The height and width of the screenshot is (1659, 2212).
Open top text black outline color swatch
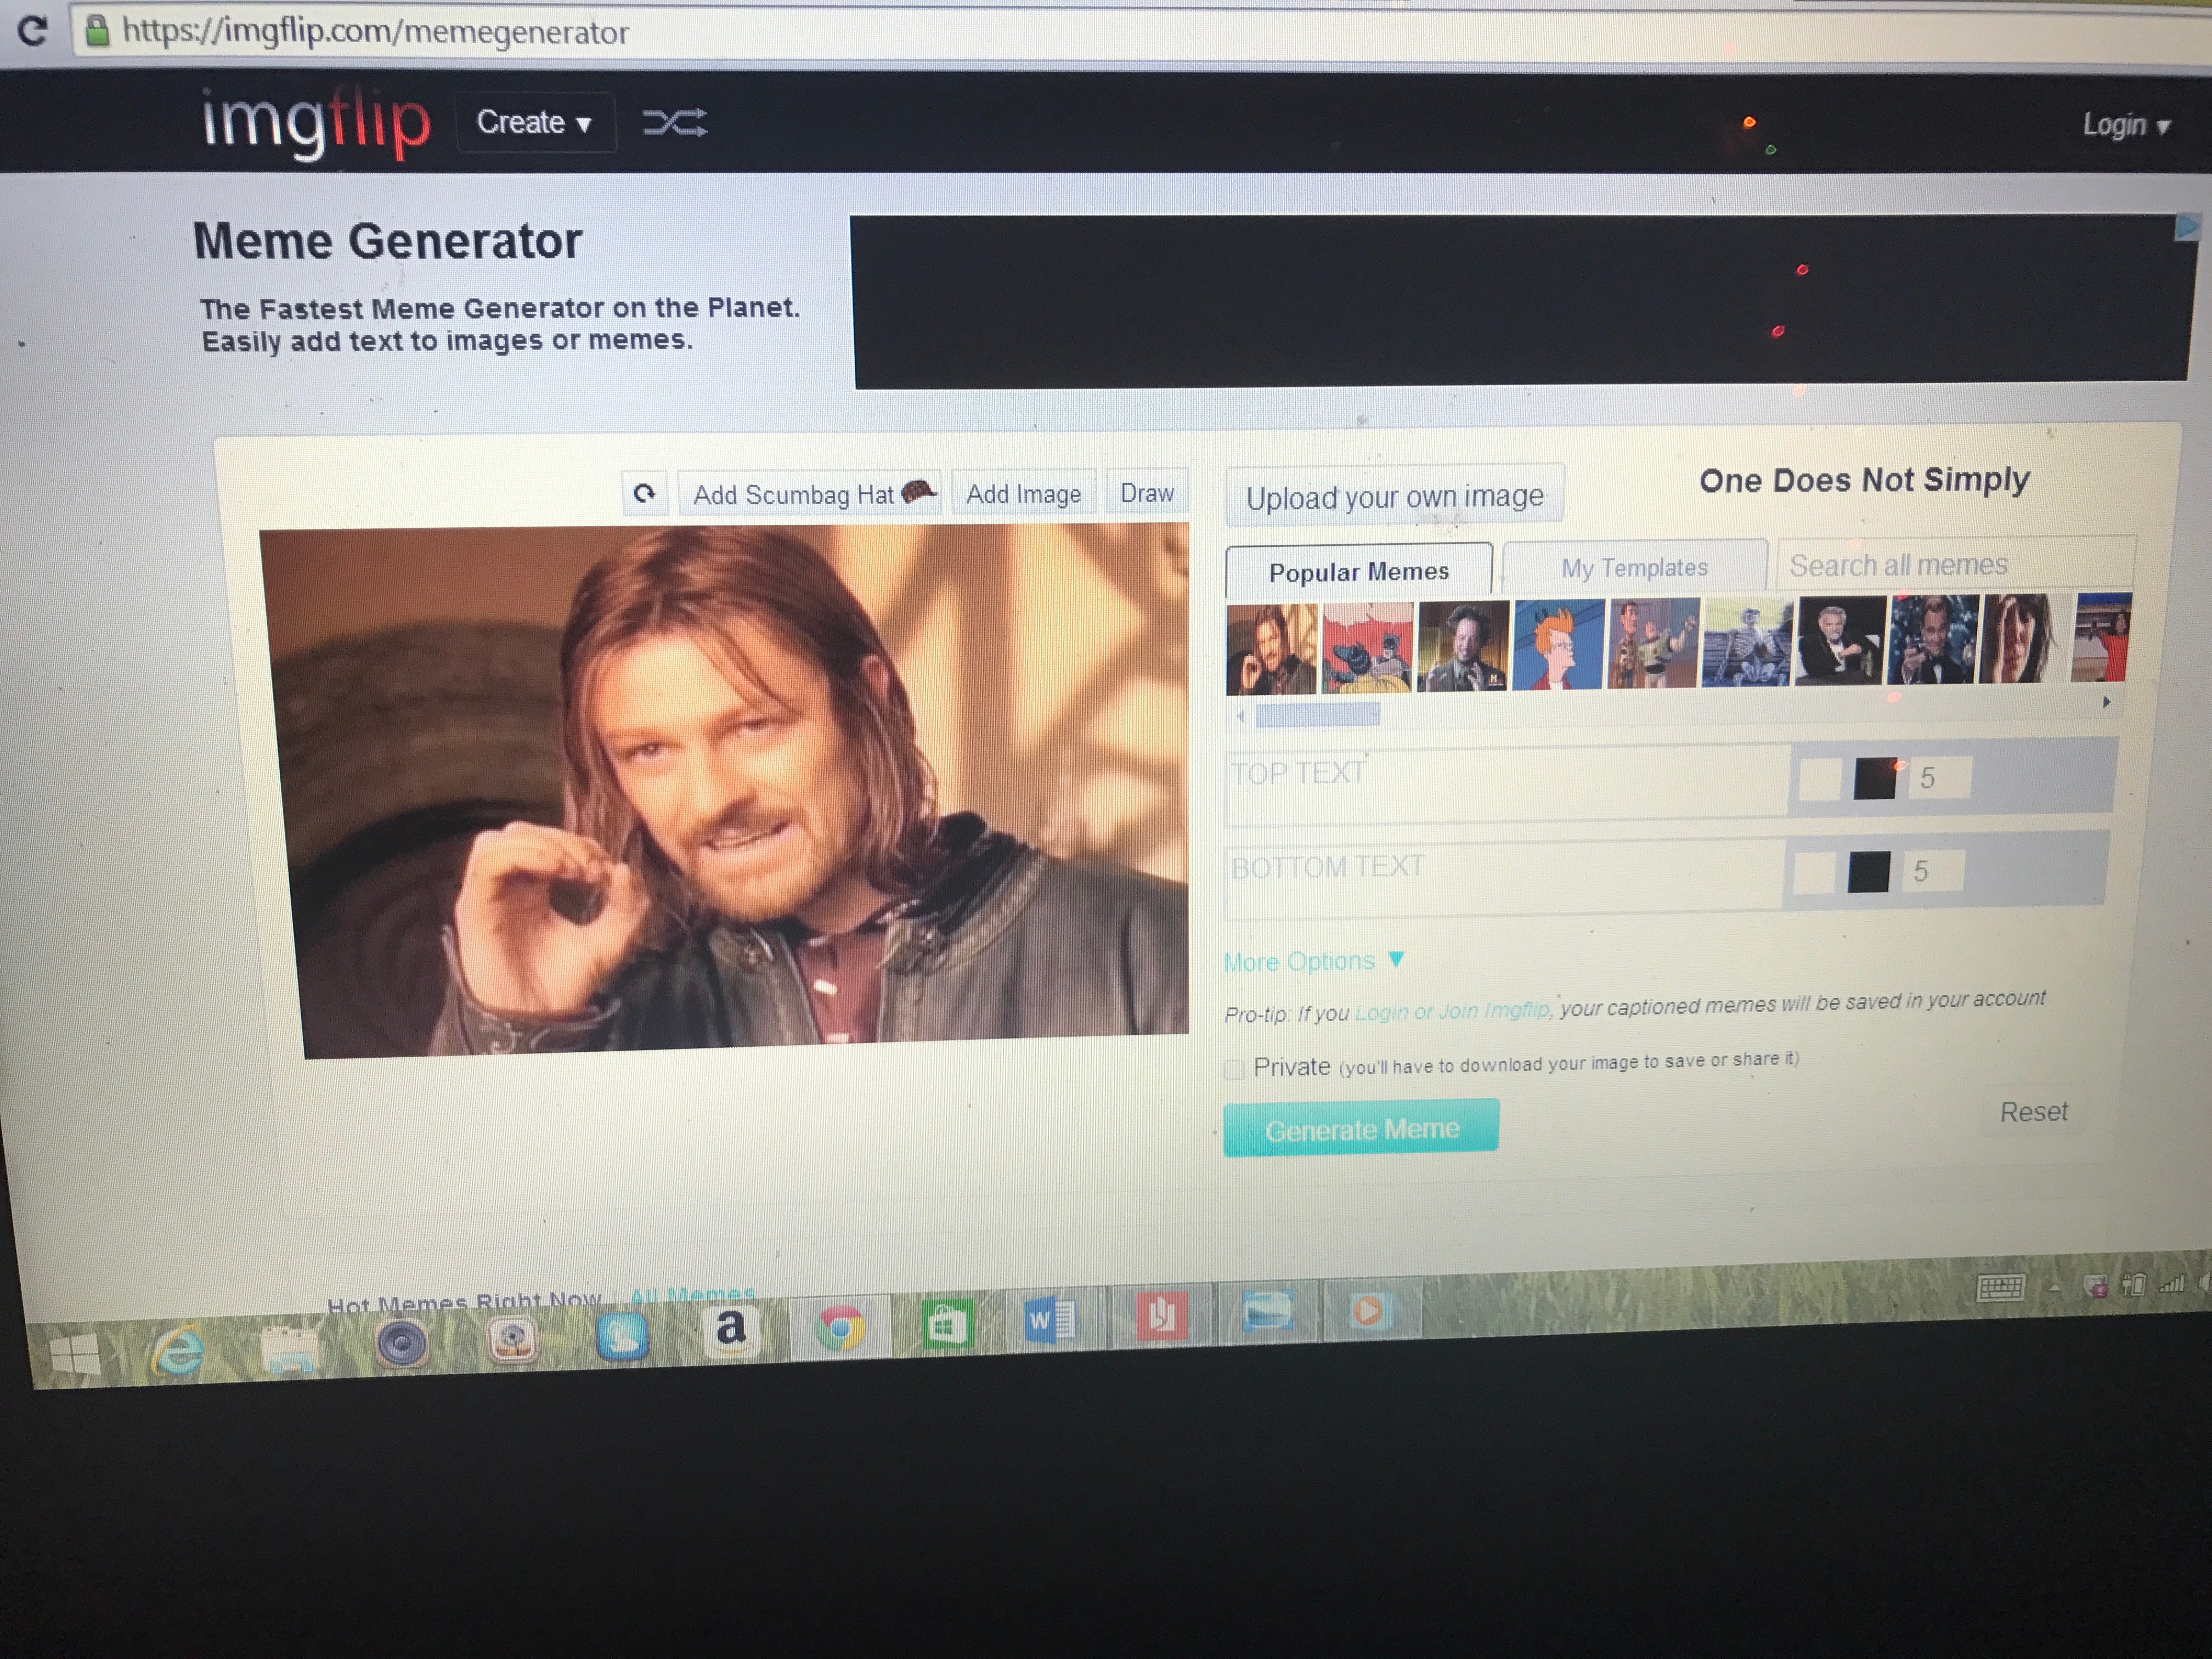[x=1875, y=778]
